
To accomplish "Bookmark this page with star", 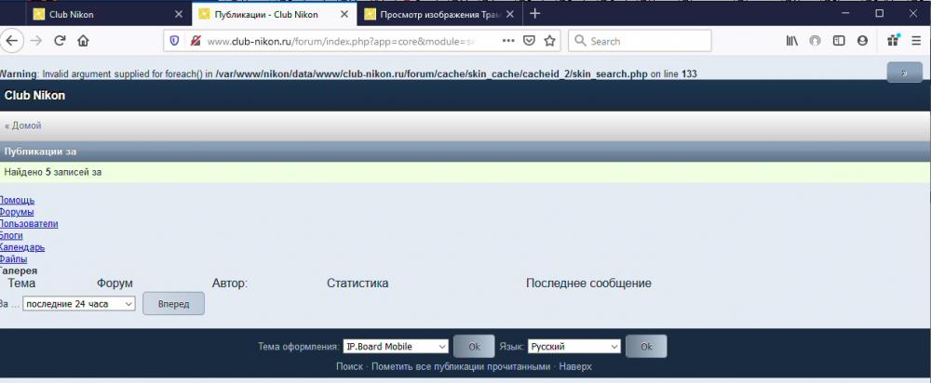I will pos(550,41).
